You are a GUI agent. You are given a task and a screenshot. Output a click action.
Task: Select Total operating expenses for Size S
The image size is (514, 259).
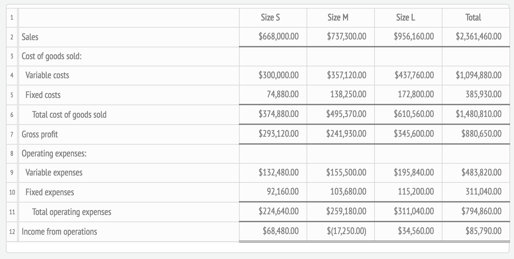[x=279, y=211]
